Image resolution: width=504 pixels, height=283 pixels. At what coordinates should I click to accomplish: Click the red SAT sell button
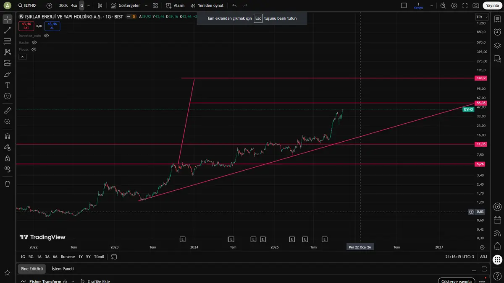click(x=26, y=26)
